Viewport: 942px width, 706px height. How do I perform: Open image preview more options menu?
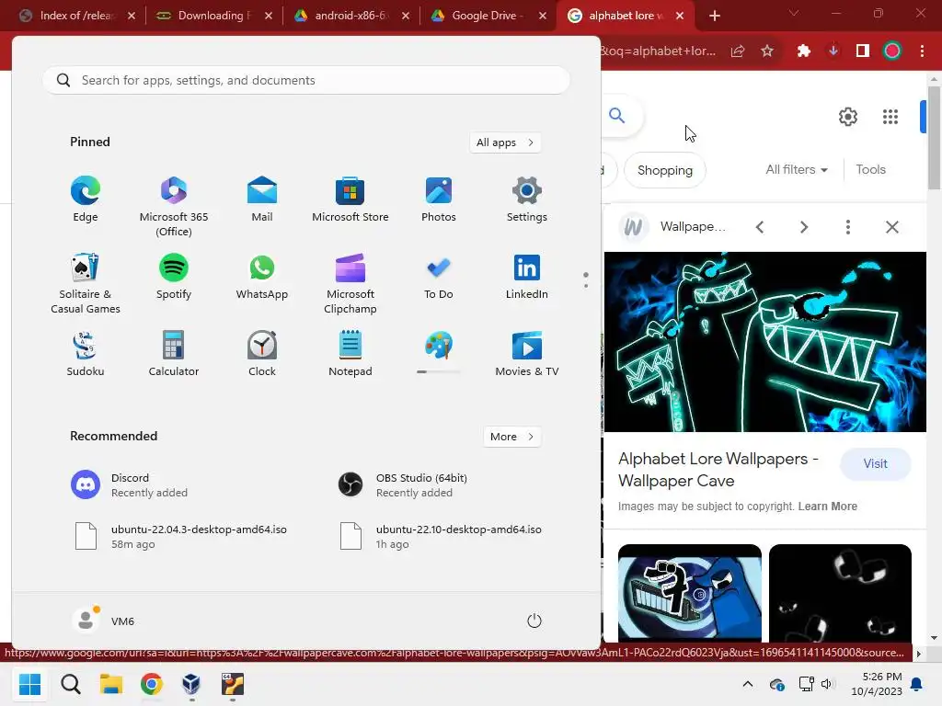(847, 227)
